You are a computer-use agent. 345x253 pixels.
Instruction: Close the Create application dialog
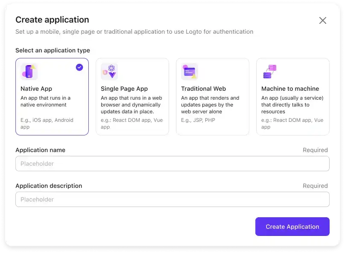click(323, 20)
